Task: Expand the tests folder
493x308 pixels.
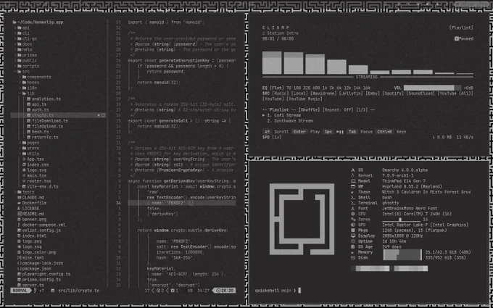Action: pyautogui.click(x=15, y=192)
